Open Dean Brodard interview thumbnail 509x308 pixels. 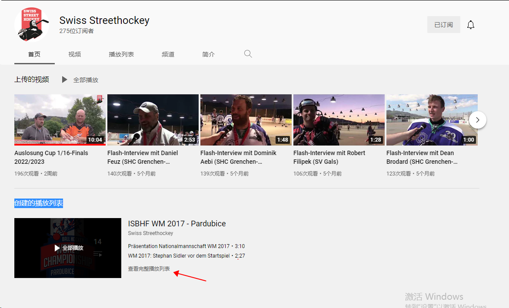[x=432, y=120]
